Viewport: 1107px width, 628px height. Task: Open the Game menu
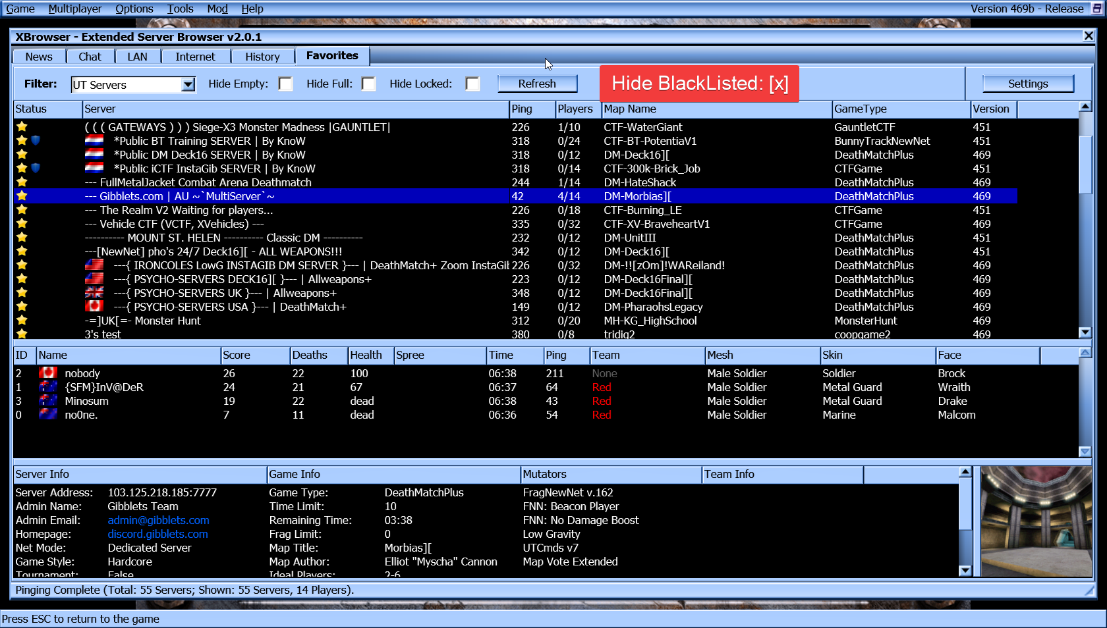click(20, 9)
